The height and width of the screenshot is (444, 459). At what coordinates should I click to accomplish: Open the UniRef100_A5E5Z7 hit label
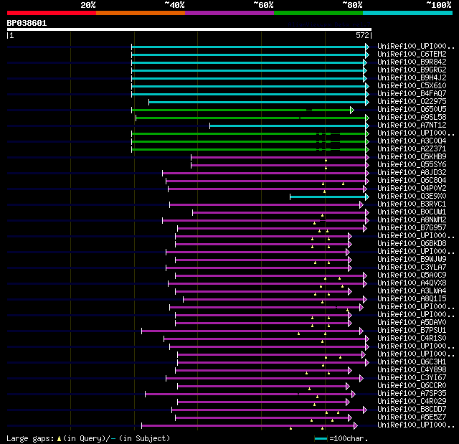click(x=412, y=417)
